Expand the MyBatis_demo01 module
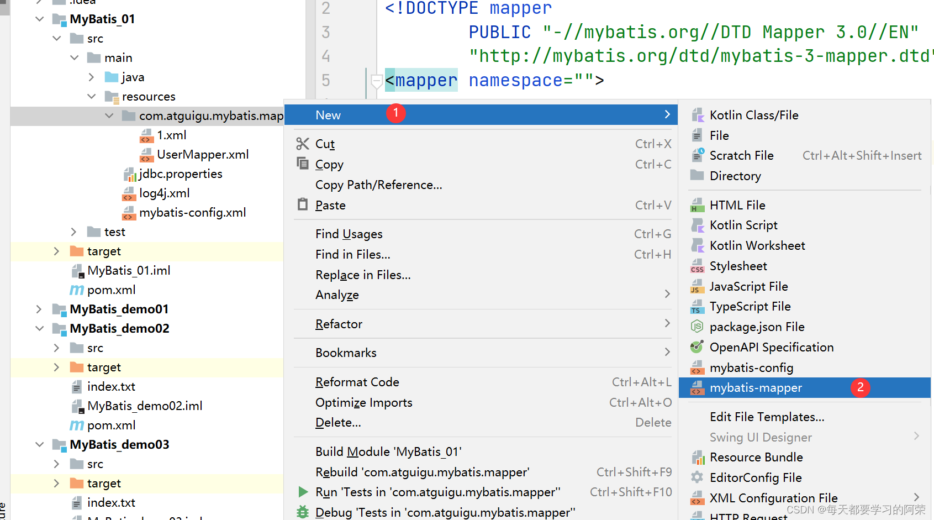934x520 pixels. [x=39, y=309]
